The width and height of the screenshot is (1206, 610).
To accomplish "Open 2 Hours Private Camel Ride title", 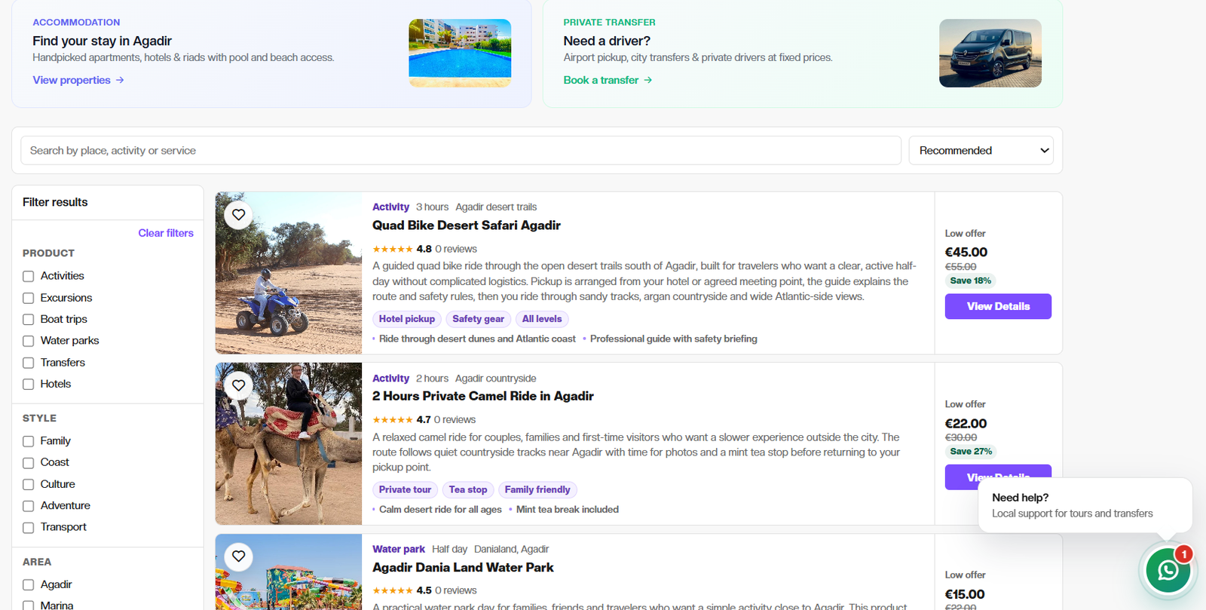I will coord(483,396).
